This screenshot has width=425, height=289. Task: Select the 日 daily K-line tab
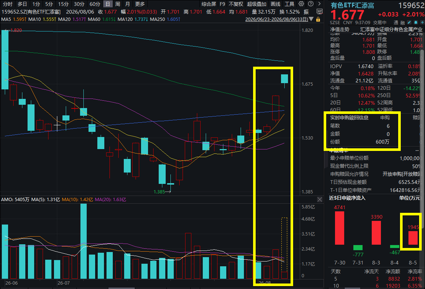tap(108, 4)
